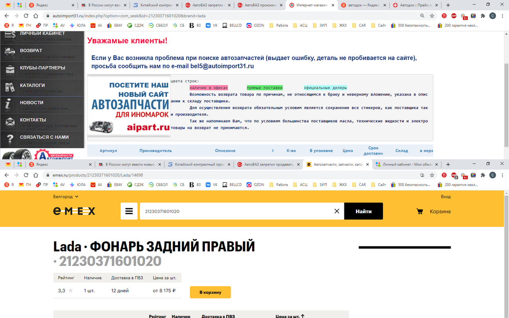The width and height of the screenshot is (509, 318).
Task: Open OZON bookmark in lower emex window
Action: [255, 184]
